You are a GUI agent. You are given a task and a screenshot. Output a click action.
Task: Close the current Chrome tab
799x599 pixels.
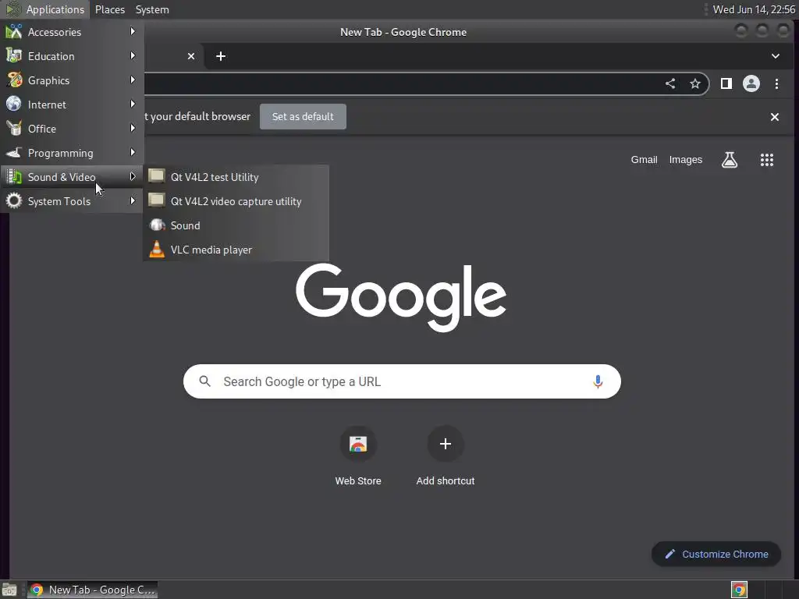191,56
